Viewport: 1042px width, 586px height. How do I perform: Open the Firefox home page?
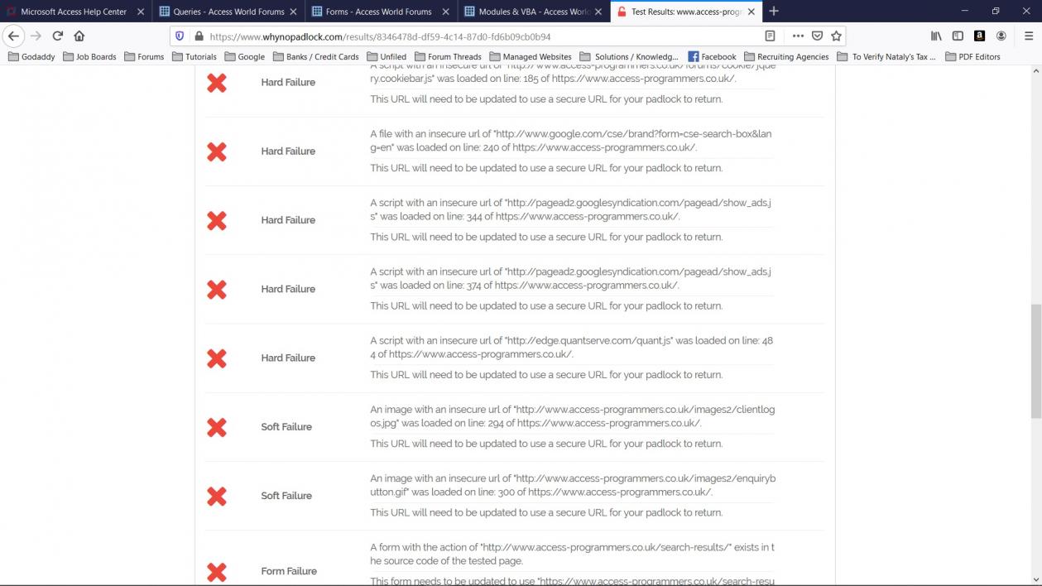[x=79, y=36]
